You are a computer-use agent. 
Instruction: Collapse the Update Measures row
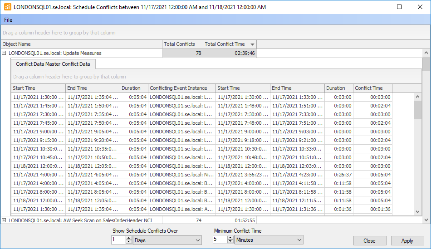[4, 53]
